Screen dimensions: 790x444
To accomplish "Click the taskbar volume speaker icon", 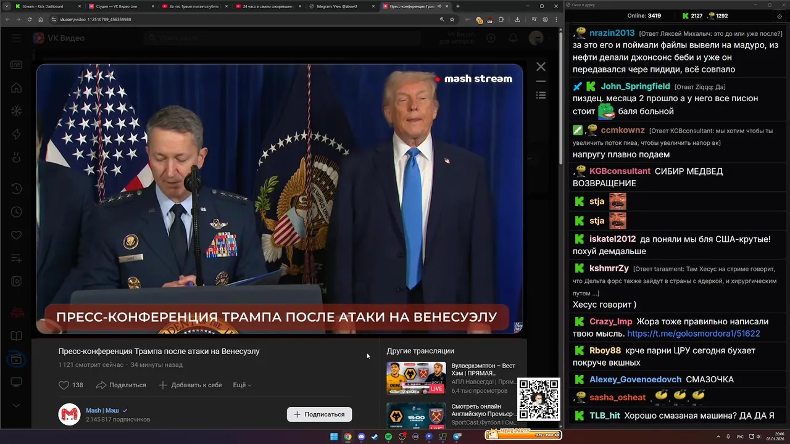I will pos(759,437).
